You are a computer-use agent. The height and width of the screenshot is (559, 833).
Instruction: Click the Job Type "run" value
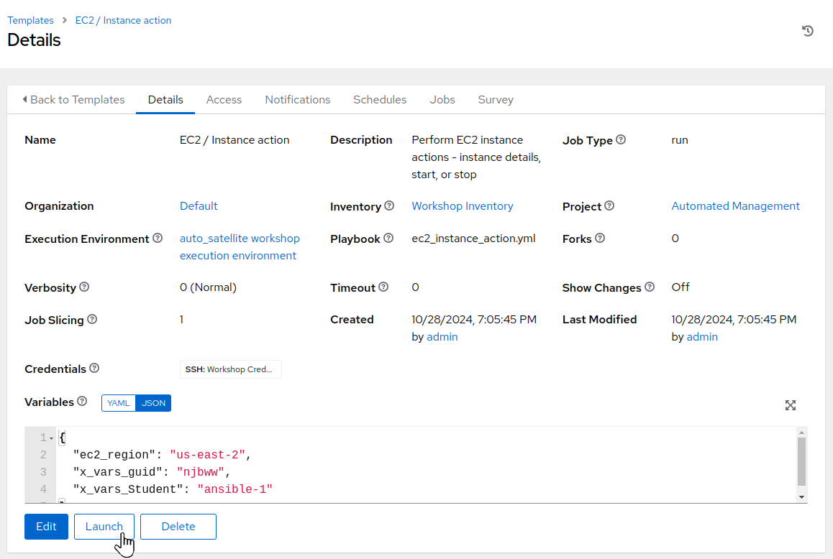point(680,140)
